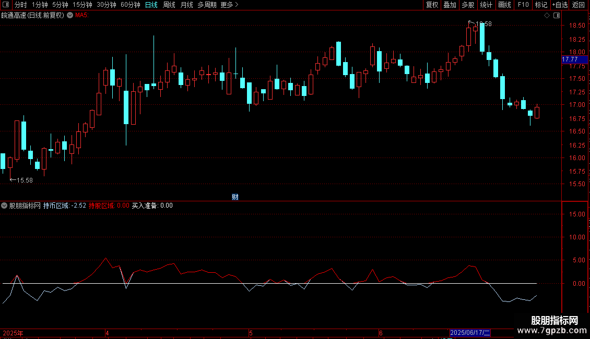Screen dimensions: 590x339
Task: Click the diamond icon atop chart
Action: pos(547,16)
